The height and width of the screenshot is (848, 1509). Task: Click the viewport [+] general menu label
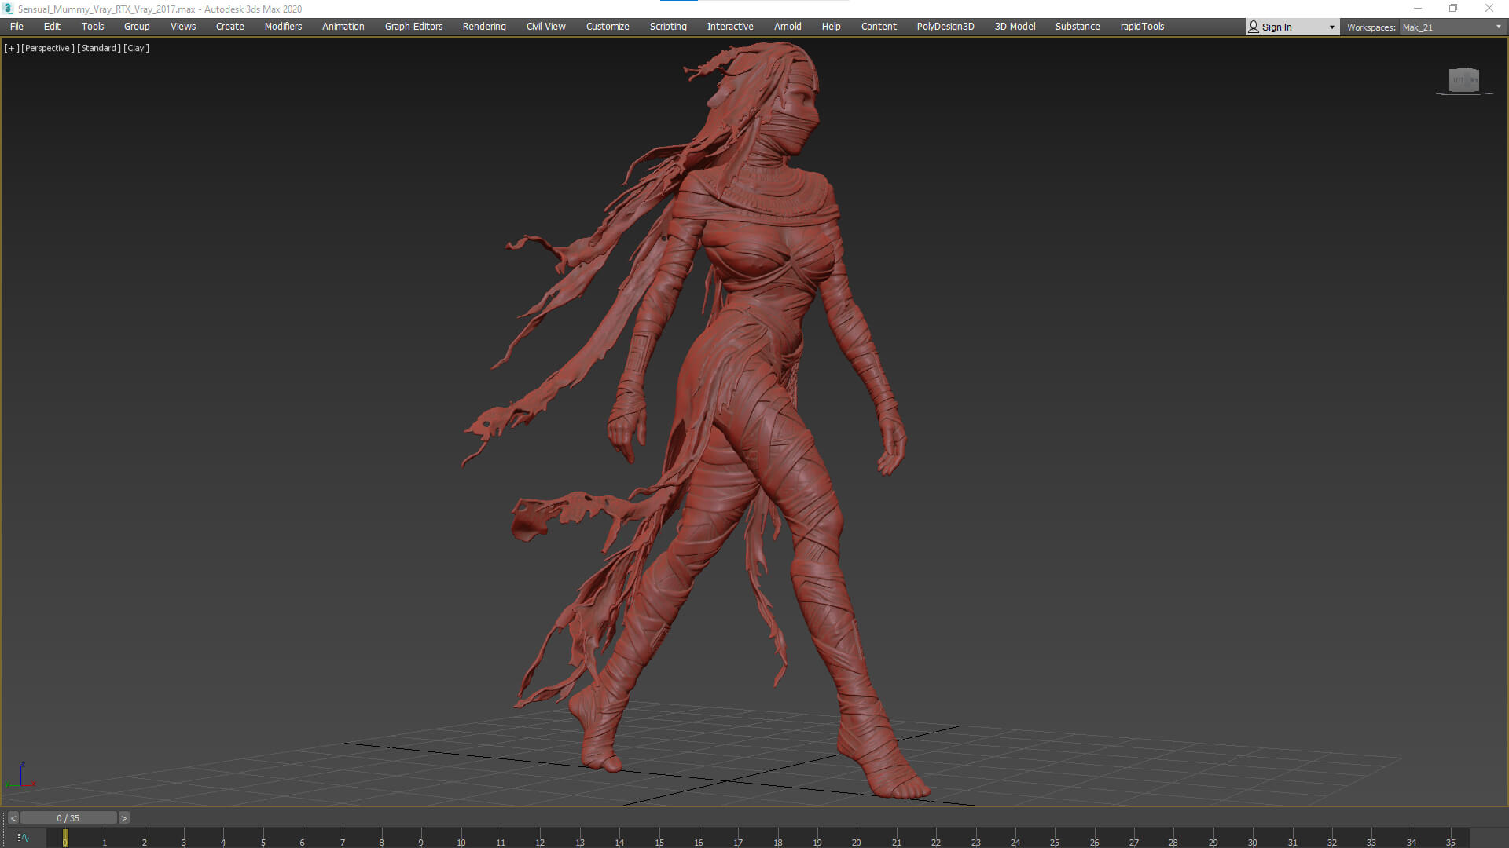pyautogui.click(x=11, y=48)
